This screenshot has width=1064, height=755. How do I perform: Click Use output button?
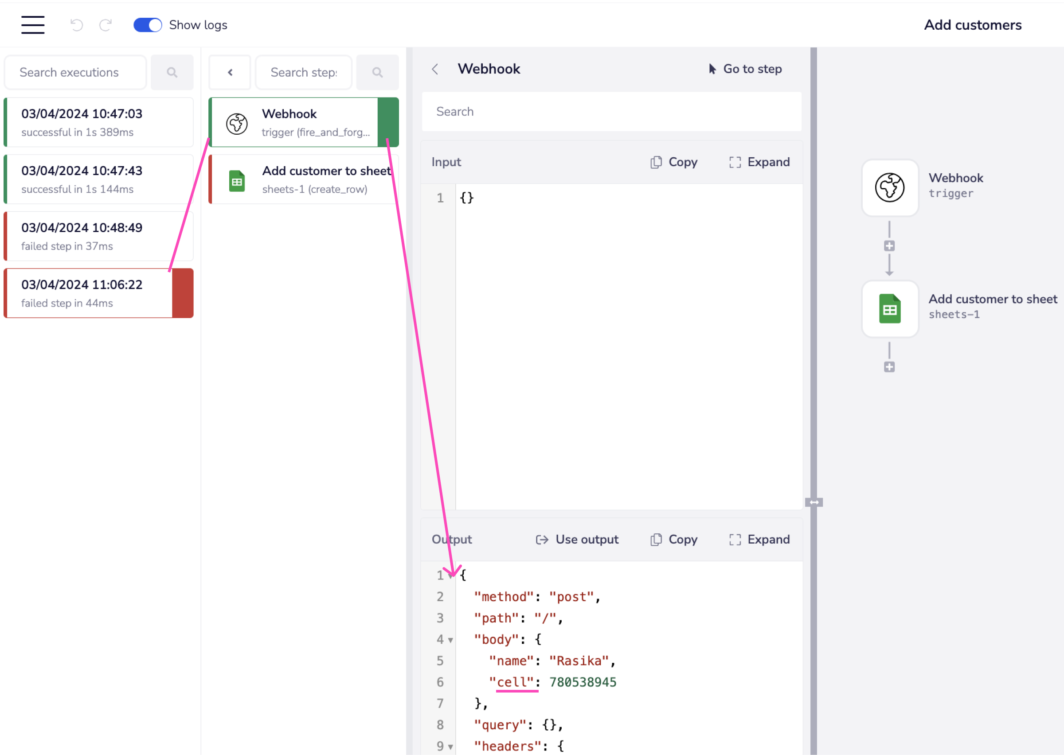click(577, 539)
